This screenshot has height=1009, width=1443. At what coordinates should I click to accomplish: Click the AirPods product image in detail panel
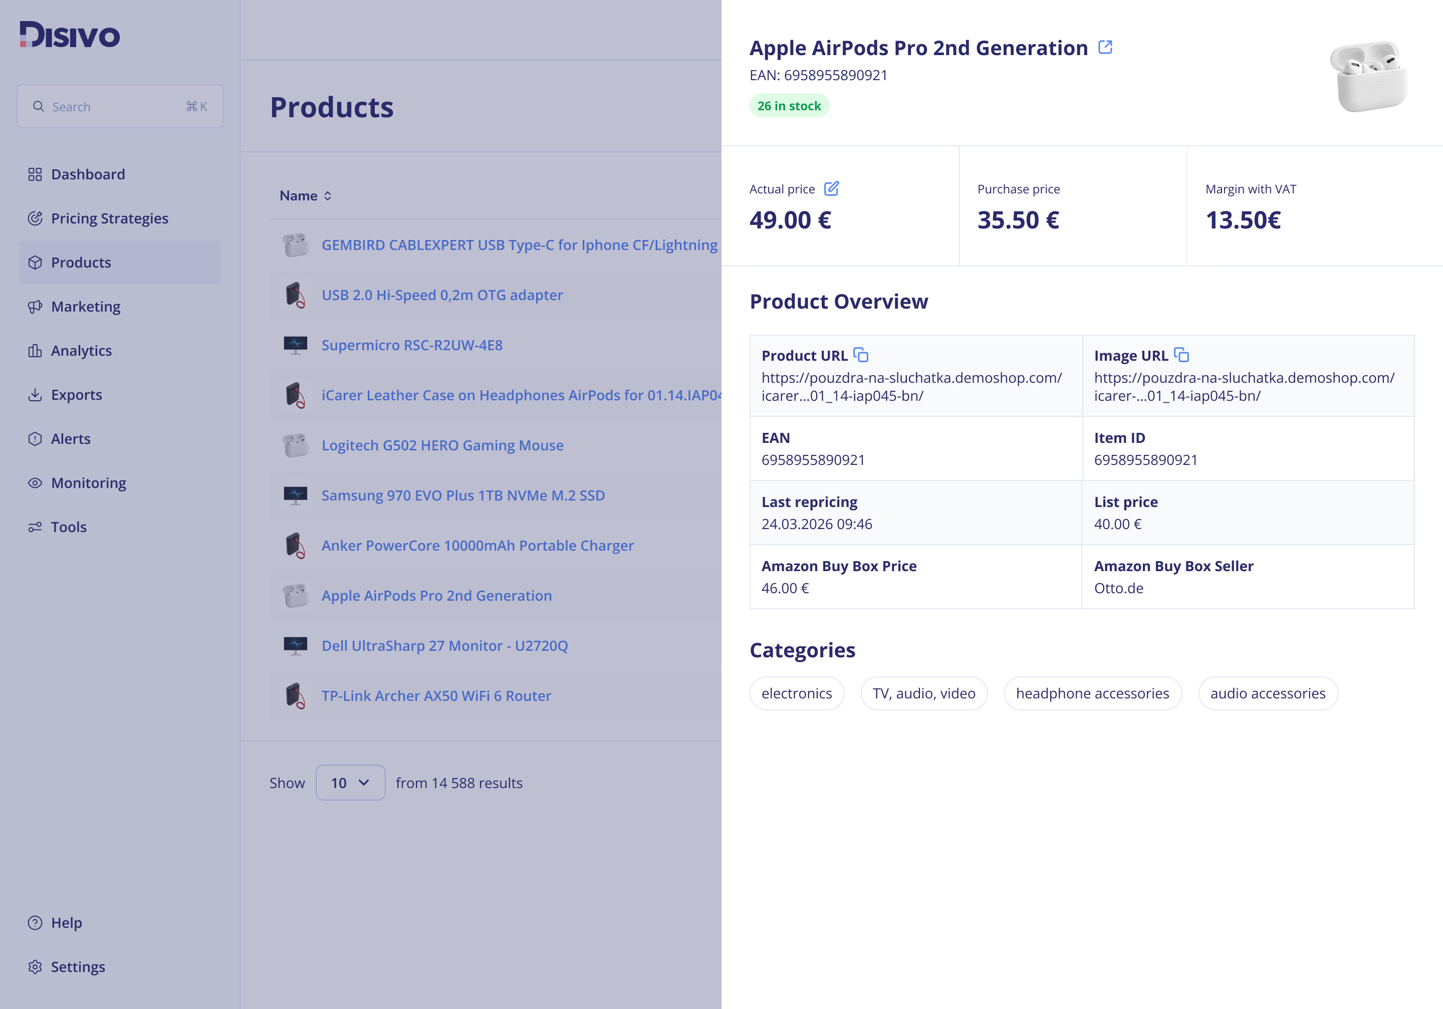1369,76
